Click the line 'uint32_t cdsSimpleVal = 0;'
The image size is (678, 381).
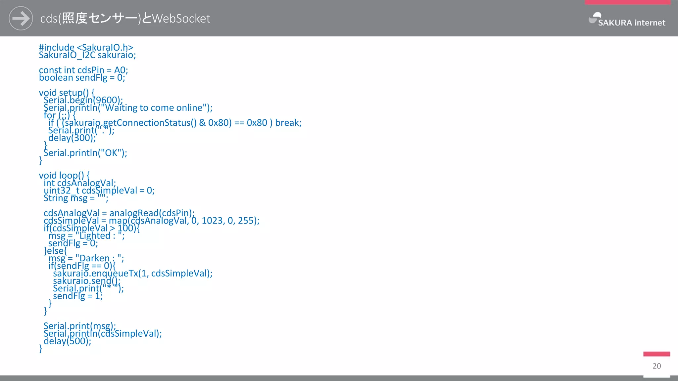pyautogui.click(x=99, y=190)
